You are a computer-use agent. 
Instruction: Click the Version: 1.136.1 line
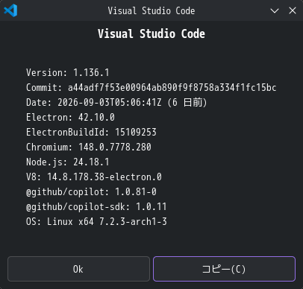(68, 73)
